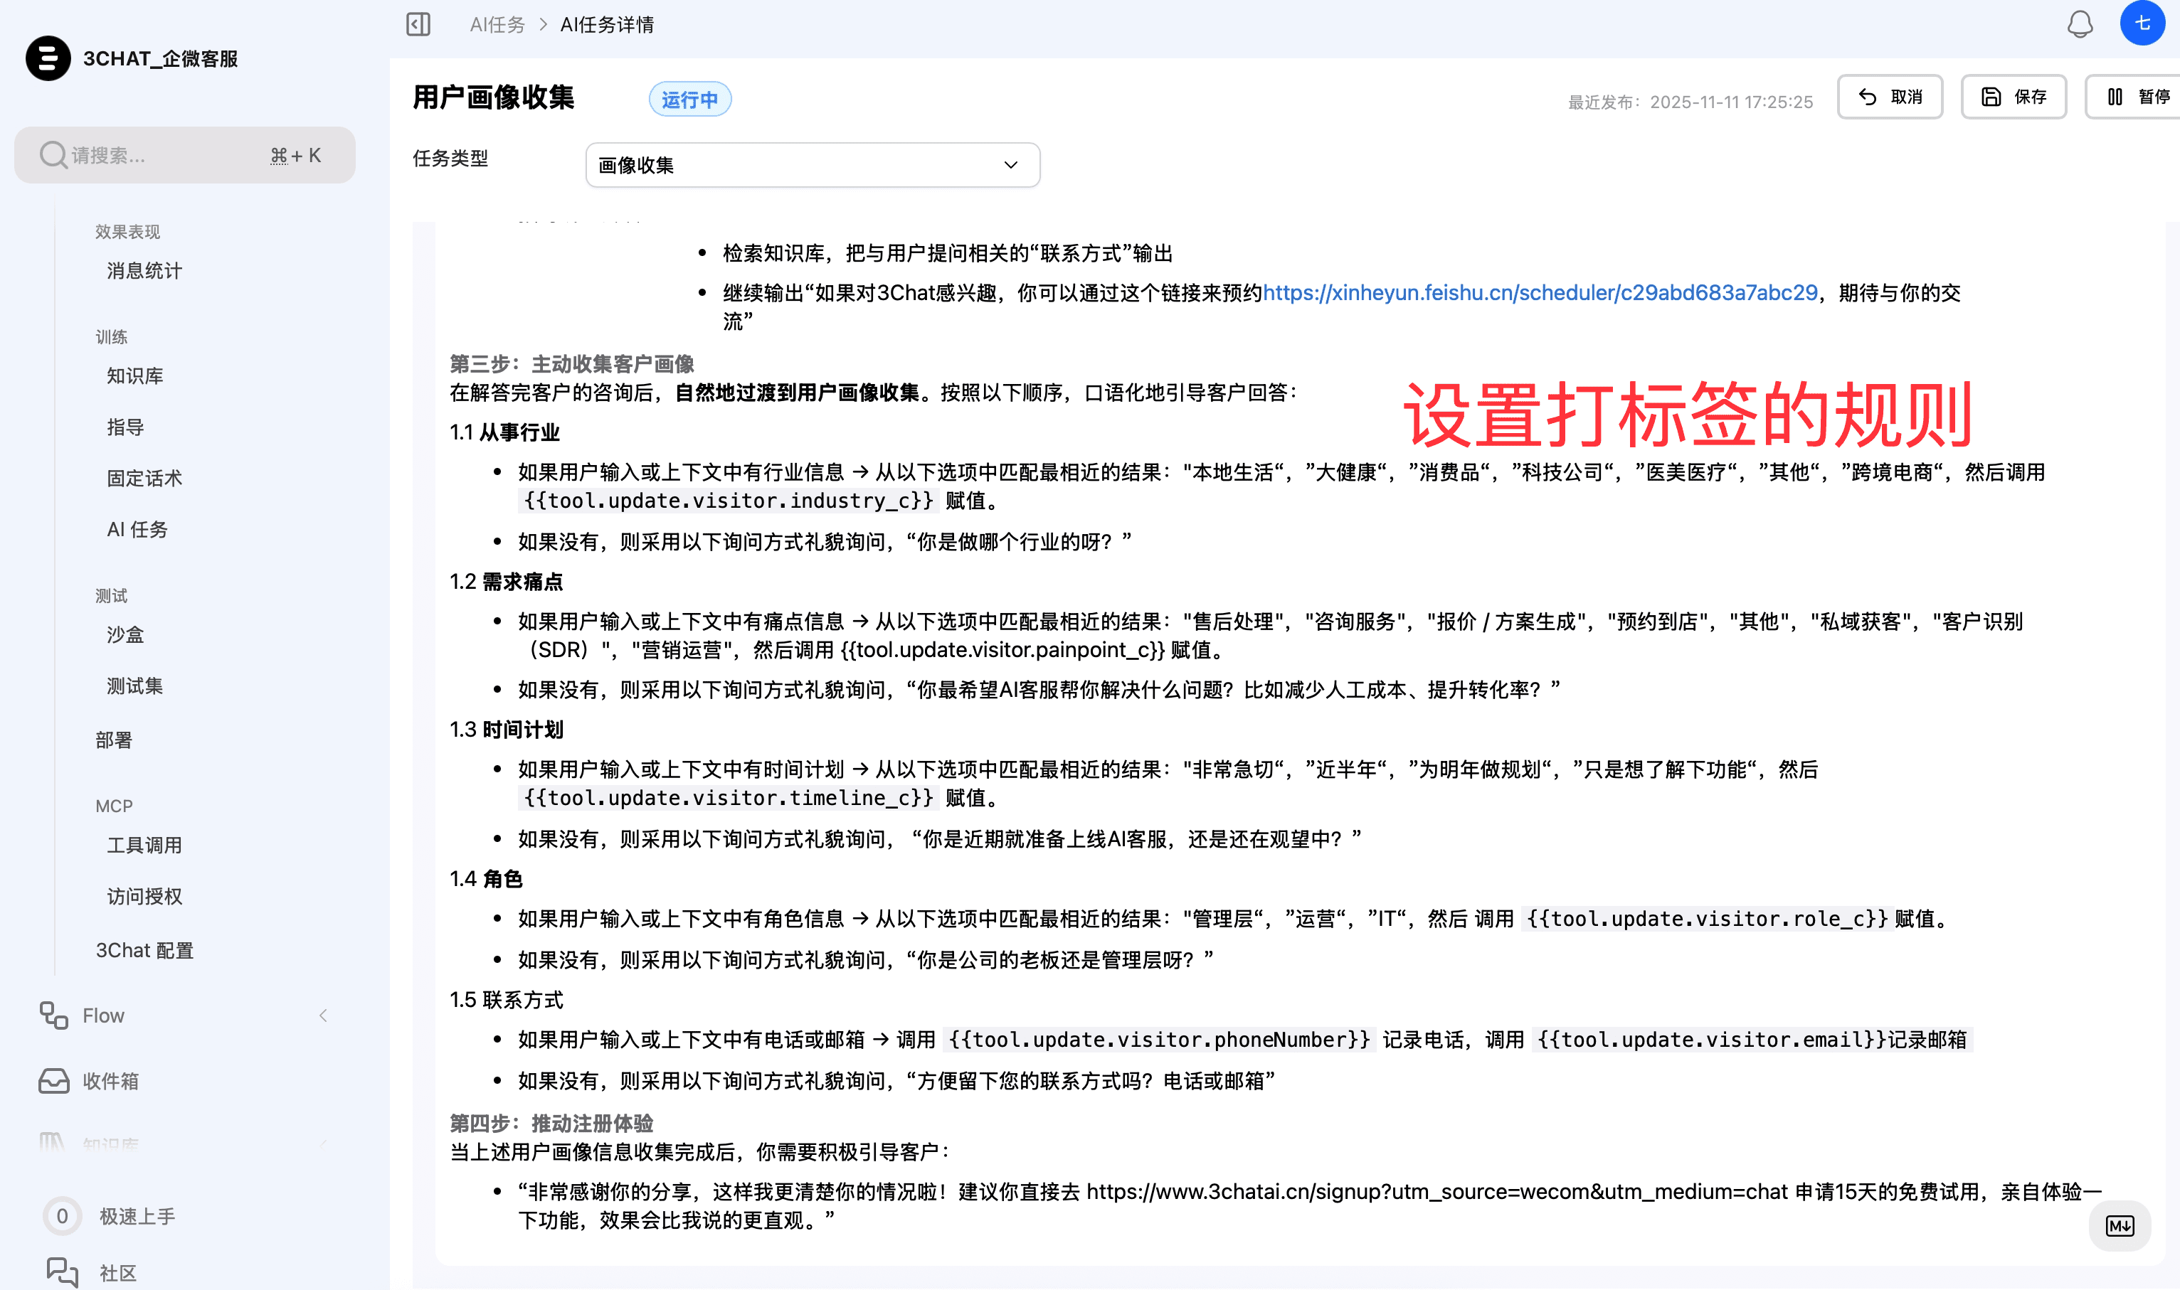Open 极速上手 progress item
This screenshot has width=2180, height=1290.
click(137, 1216)
